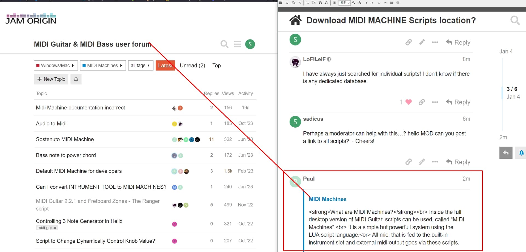Click the zoom out magnifier icon
This screenshot has width=526, height=252.
pos(360,3)
